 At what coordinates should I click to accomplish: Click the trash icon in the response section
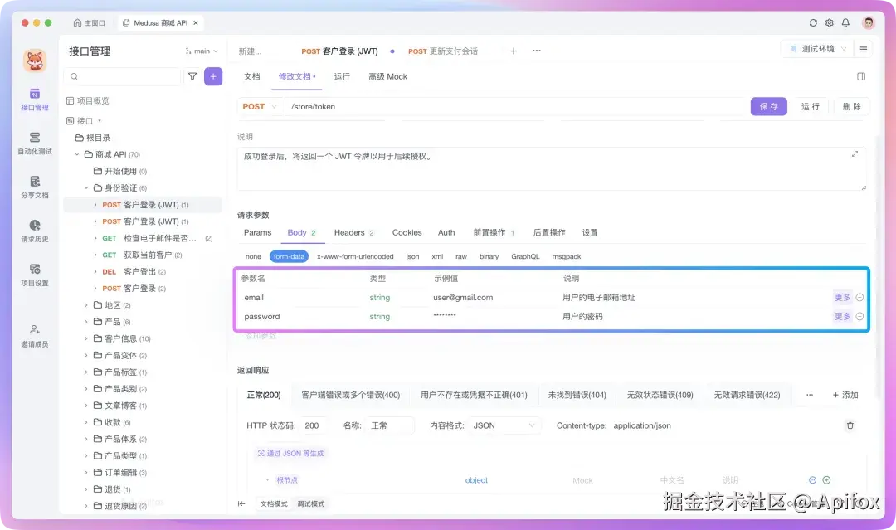pos(850,425)
